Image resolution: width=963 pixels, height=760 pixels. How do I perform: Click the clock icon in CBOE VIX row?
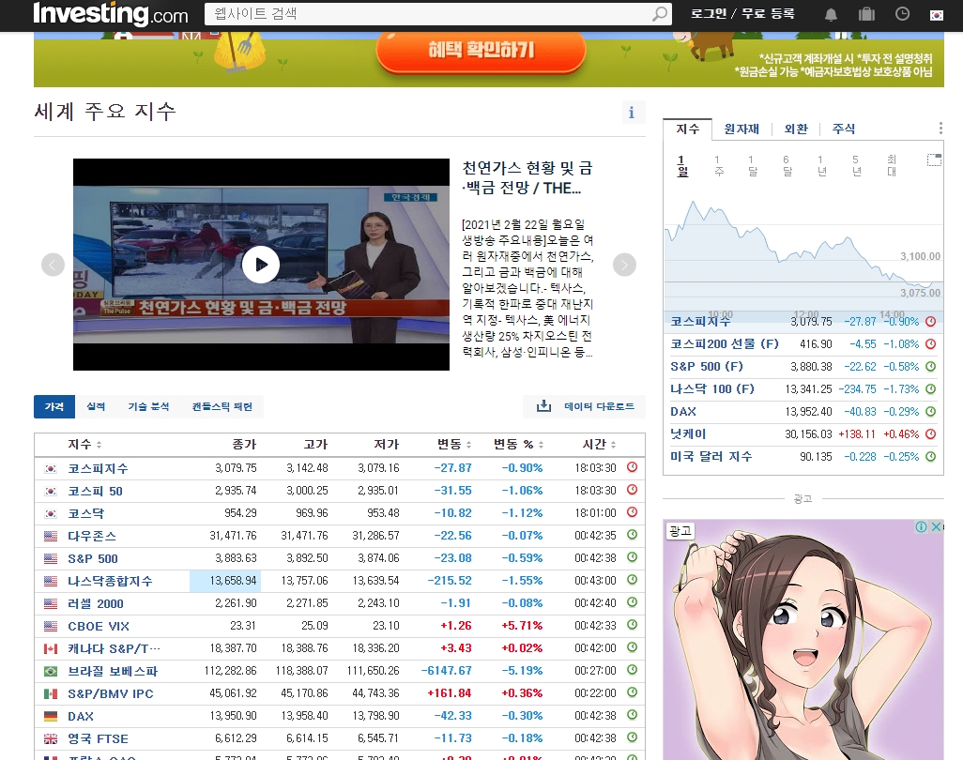[632, 625]
